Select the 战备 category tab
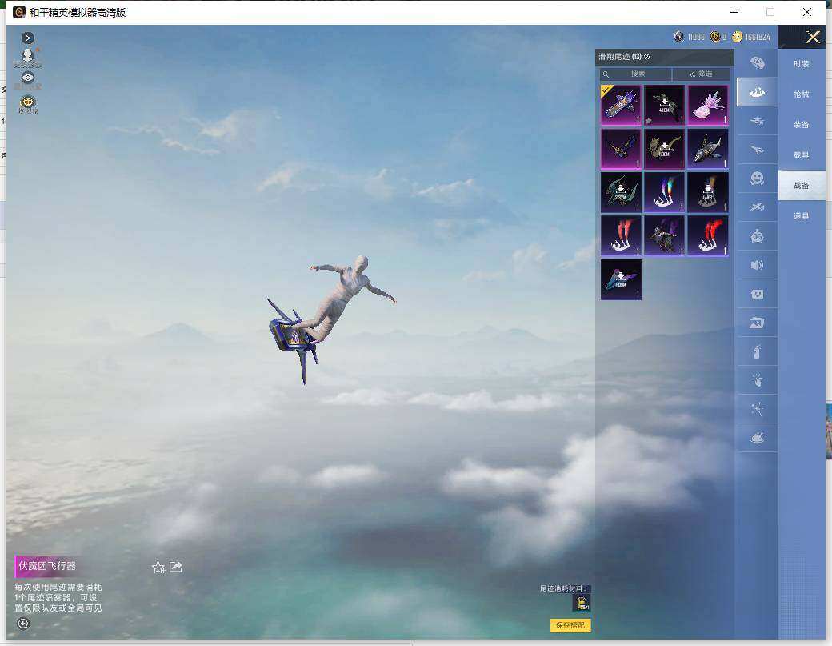This screenshot has width=832, height=646. (x=802, y=185)
